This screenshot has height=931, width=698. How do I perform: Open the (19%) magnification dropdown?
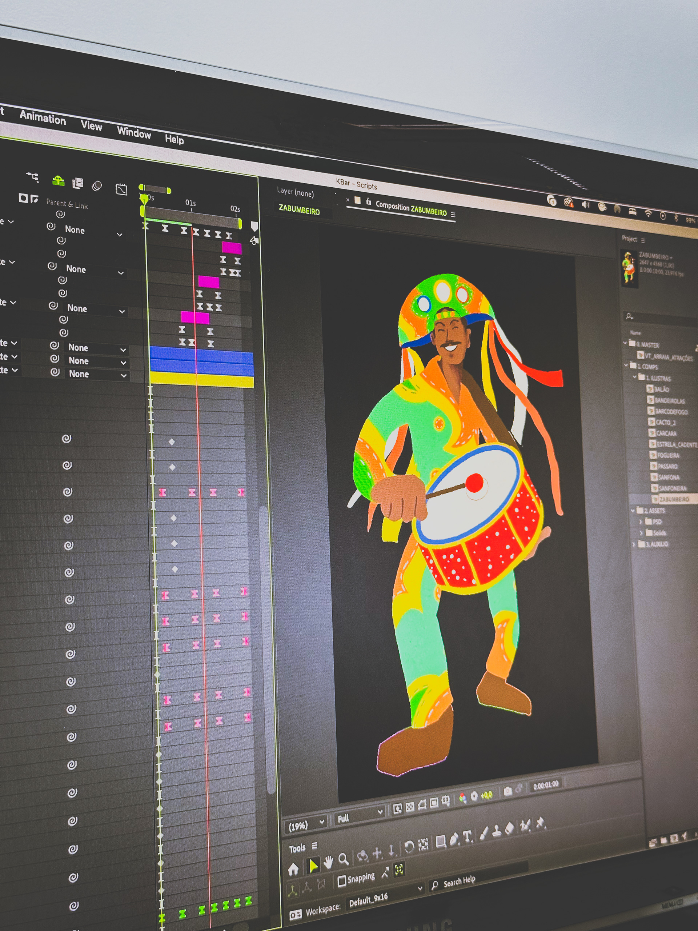(x=306, y=824)
